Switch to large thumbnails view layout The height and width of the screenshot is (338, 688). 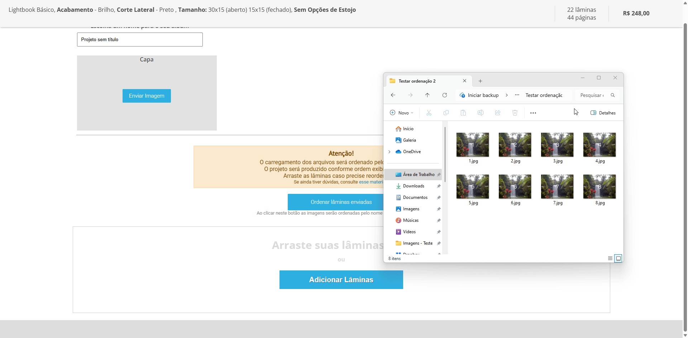(x=618, y=258)
